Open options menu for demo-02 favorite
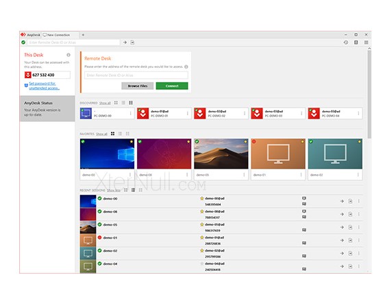Screen dimensions: 383x288 click(x=358, y=175)
